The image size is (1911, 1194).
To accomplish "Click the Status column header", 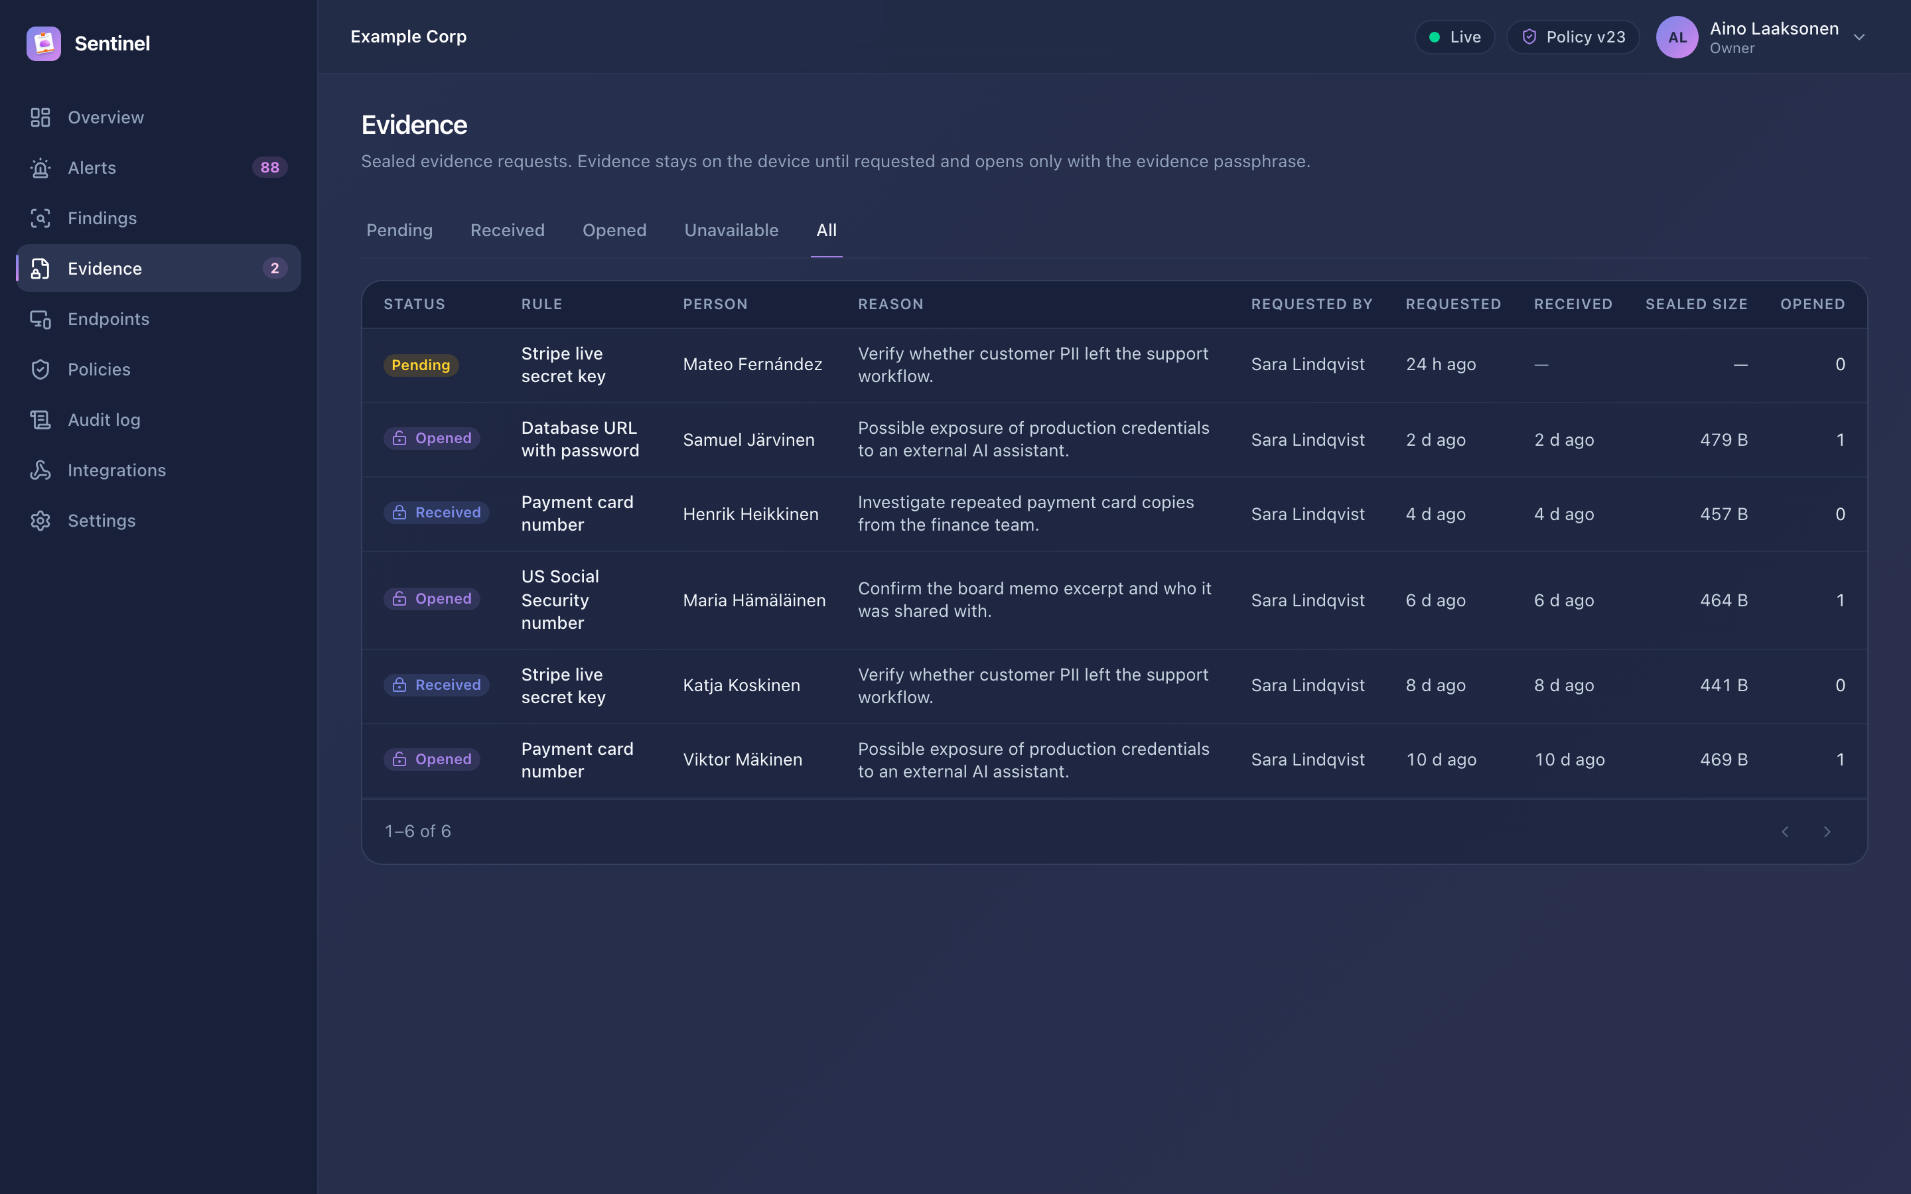I will (x=415, y=304).
